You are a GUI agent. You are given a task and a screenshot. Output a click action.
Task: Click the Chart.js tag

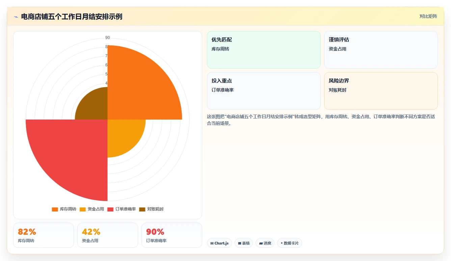[219, 243]
